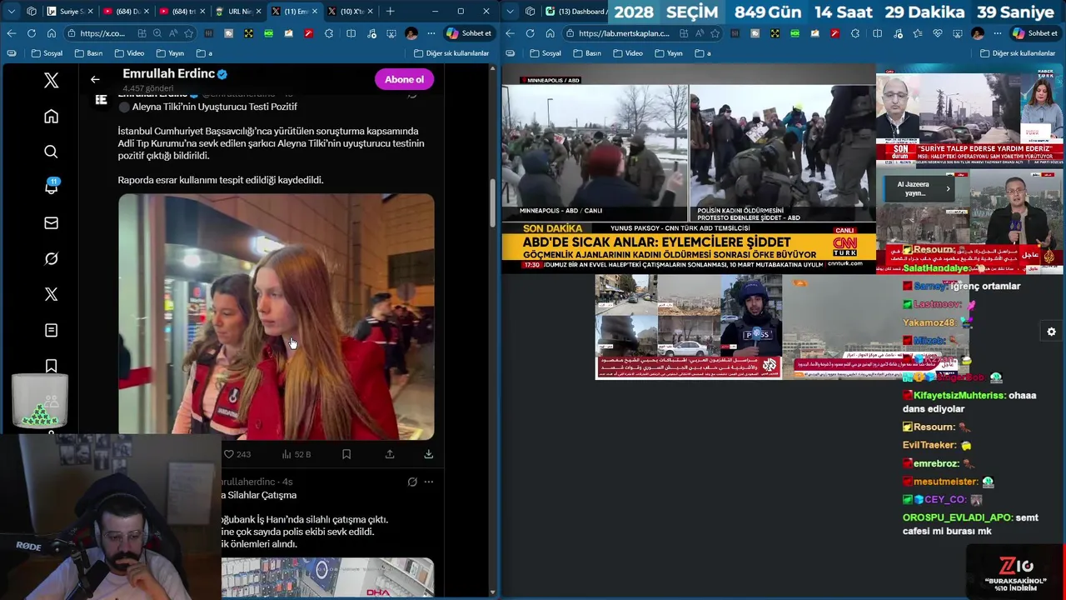This screenshot has height=600, width=1066.
Task: Open Diğer sık kullanılanlar in left browser
Action: click(x=450, y=53)
